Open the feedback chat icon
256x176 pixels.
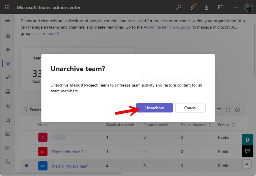click(248, 151)
